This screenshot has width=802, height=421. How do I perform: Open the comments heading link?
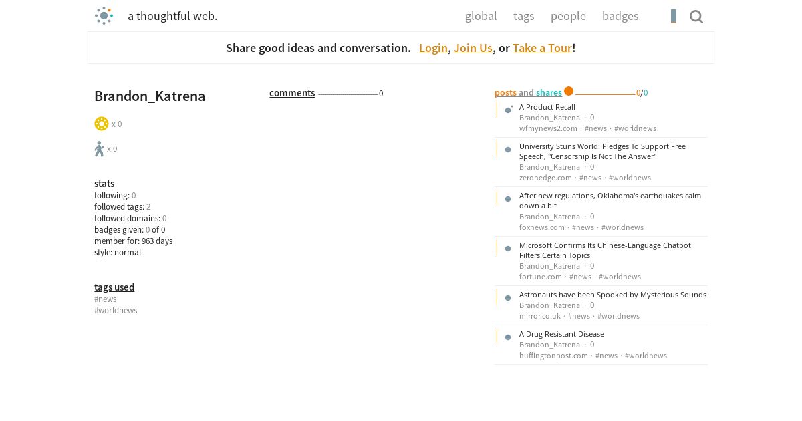click(292, 93)
